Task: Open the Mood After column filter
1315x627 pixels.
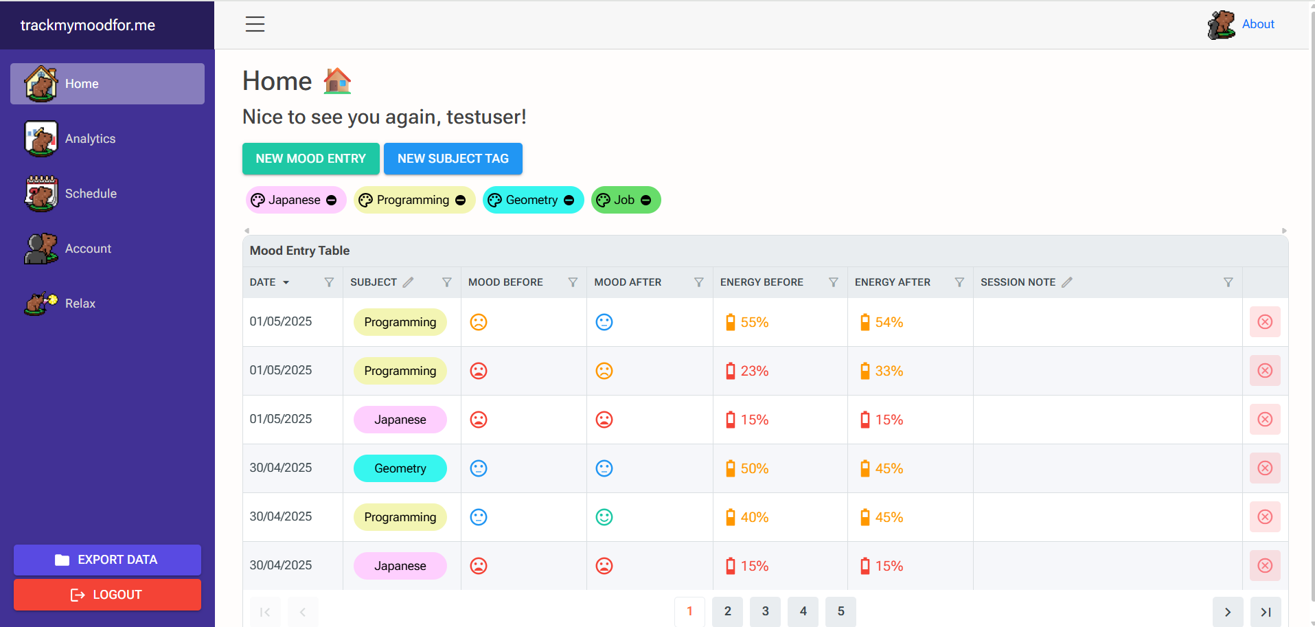Action: pos(699,282)
